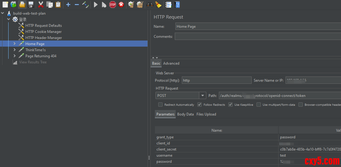
Task: Click the Comments text field
Action: (257, 37)
